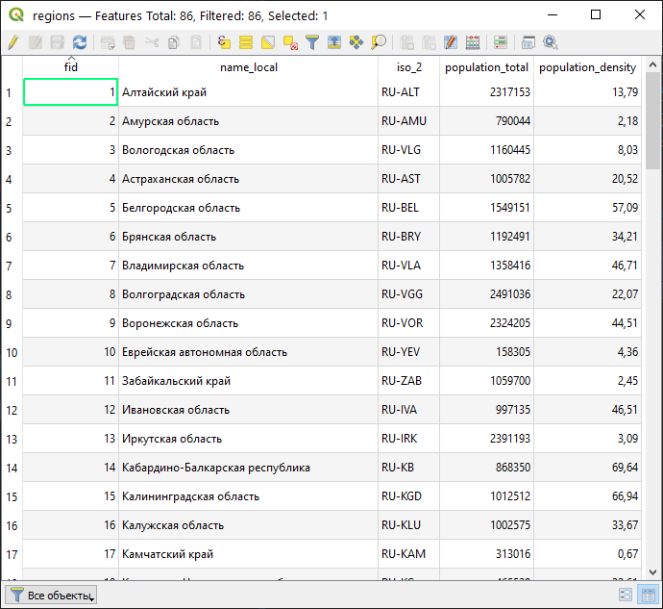
Task: Click the name_local column header
Action: click(248, 67)
